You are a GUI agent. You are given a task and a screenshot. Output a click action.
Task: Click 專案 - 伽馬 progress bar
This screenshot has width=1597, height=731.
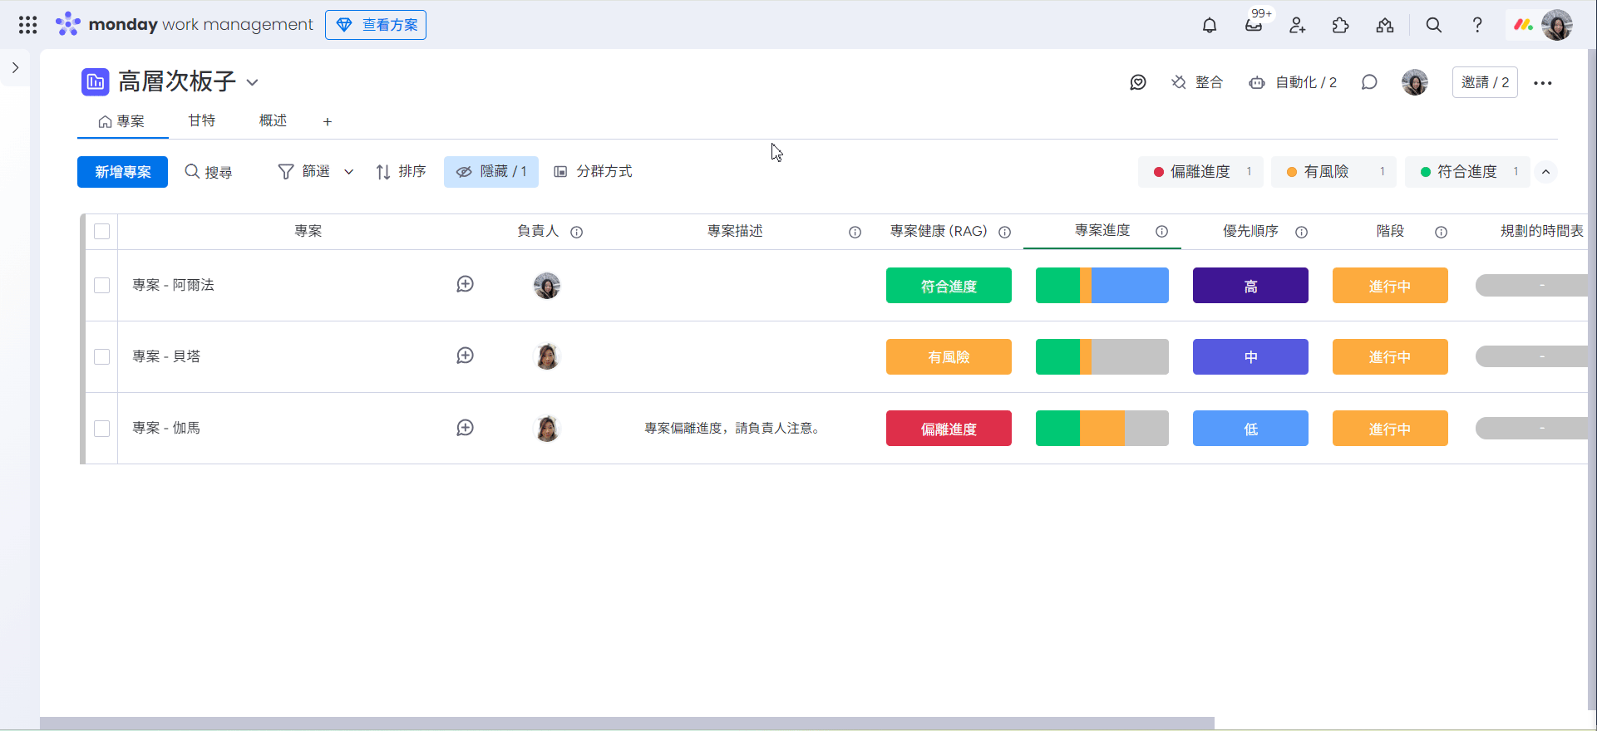tap(1102, 428)
